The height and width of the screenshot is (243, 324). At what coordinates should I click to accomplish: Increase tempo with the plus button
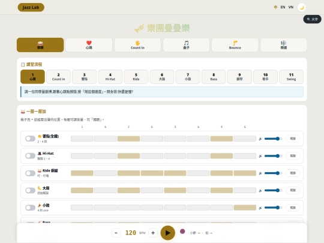153,233
